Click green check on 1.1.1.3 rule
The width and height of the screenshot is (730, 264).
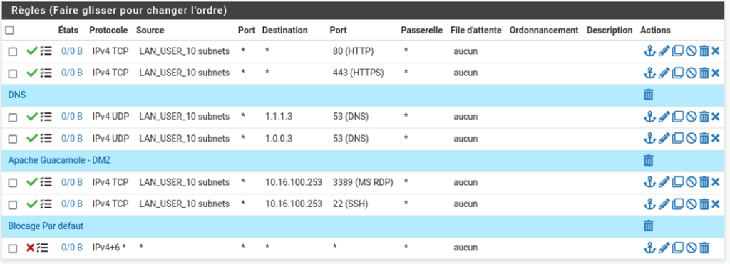click(x=31, y=116)
